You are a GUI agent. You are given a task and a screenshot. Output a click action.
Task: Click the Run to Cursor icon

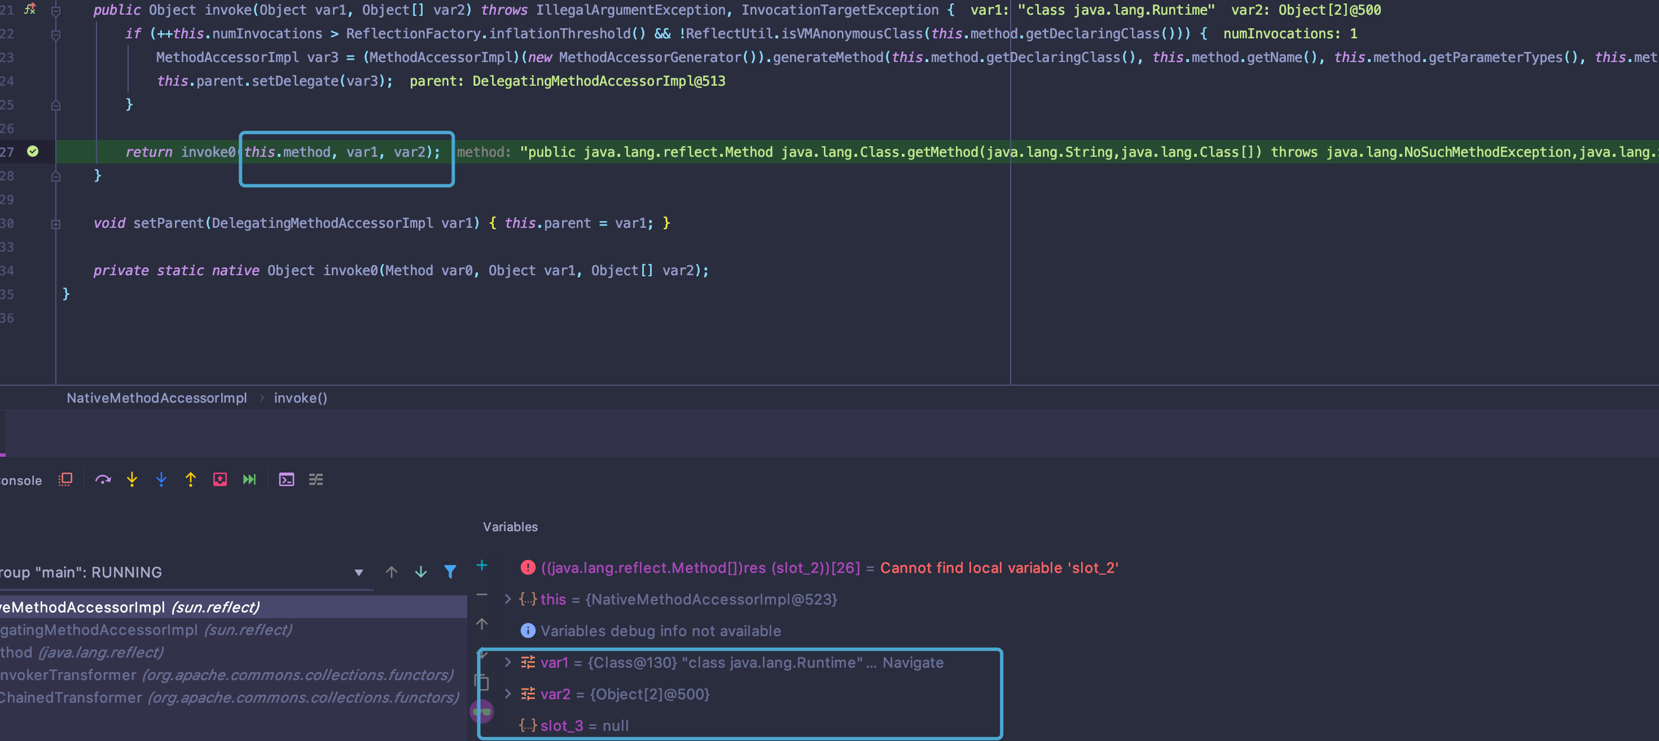click(249, 480)
